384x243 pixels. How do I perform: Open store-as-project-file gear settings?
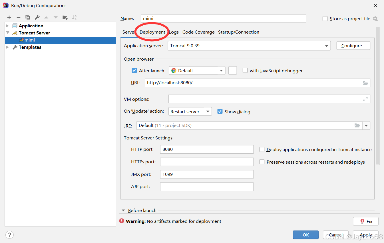click(375, 19)
